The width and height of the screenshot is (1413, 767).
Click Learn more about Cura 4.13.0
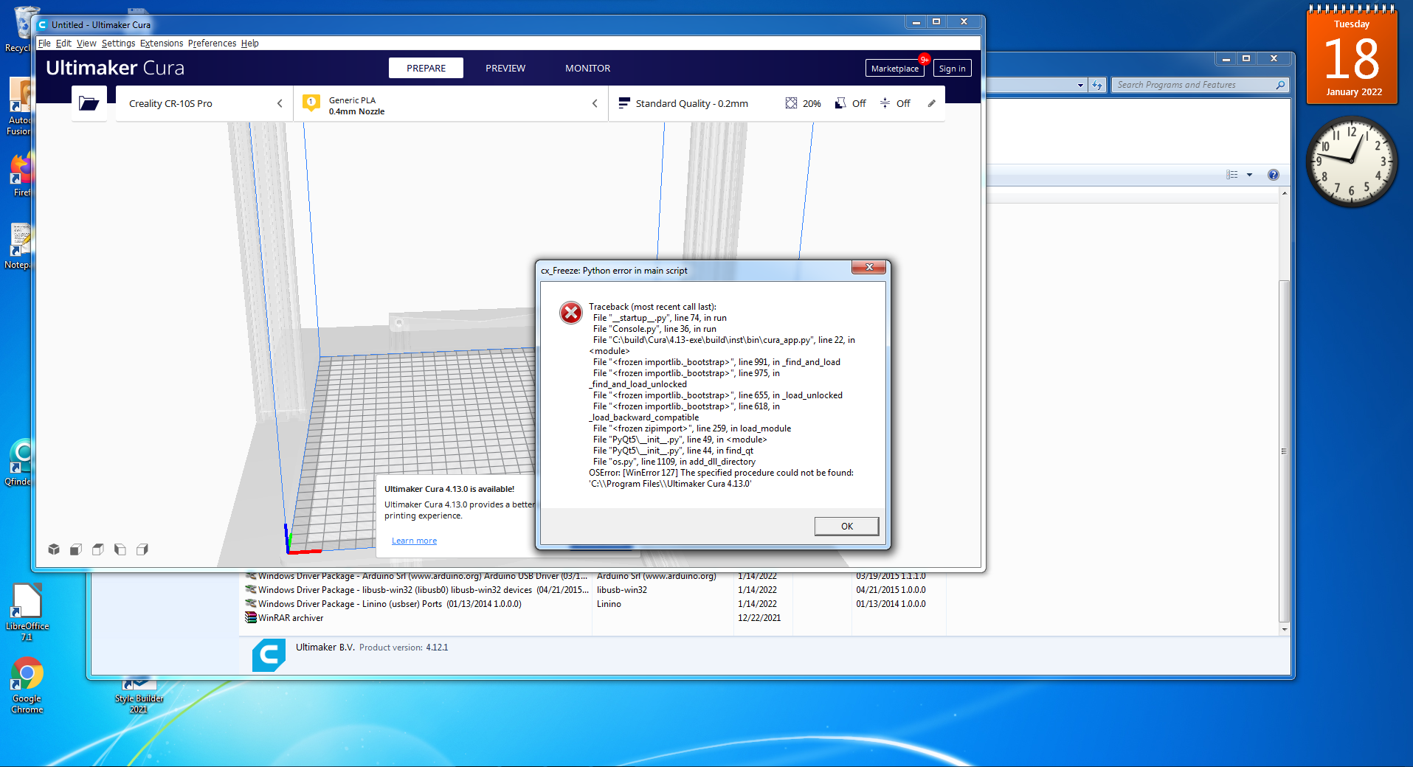pyautogui.click(x=413, y=540)
